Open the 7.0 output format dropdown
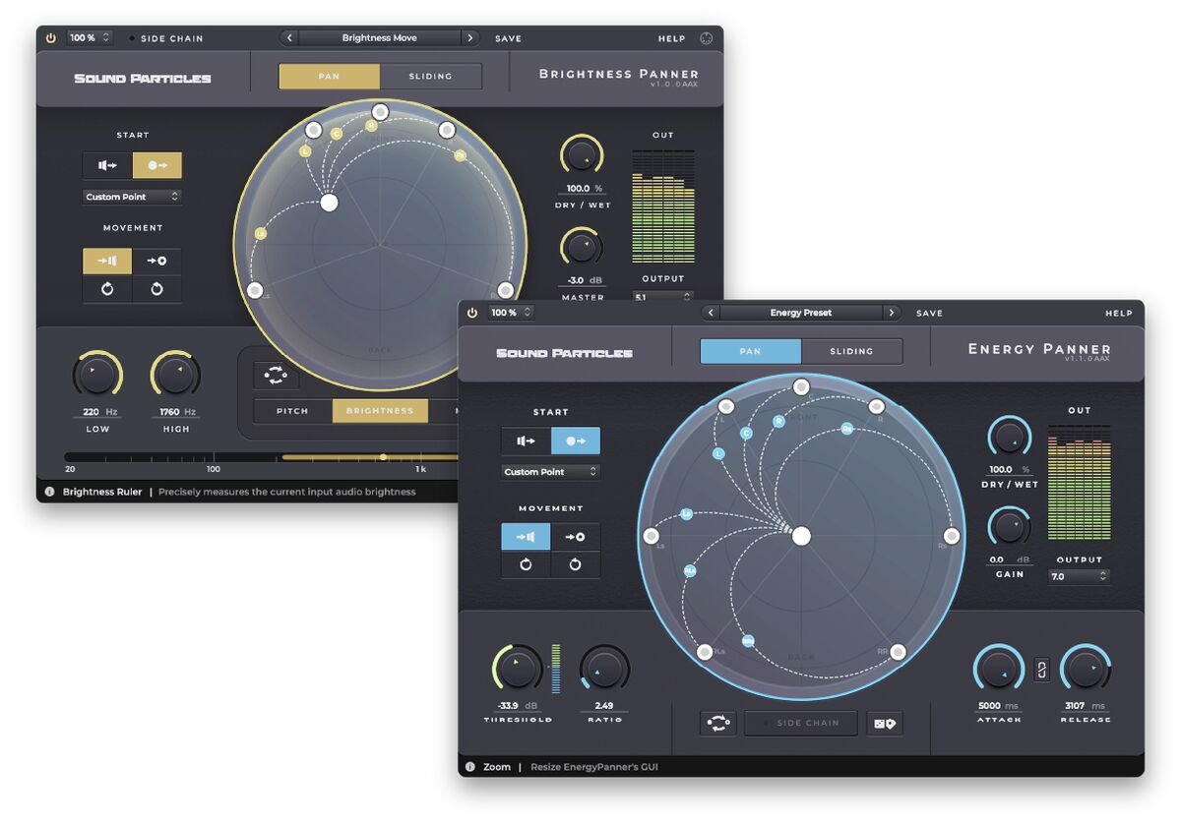1181x823 pixels. tap(1079, 576)
